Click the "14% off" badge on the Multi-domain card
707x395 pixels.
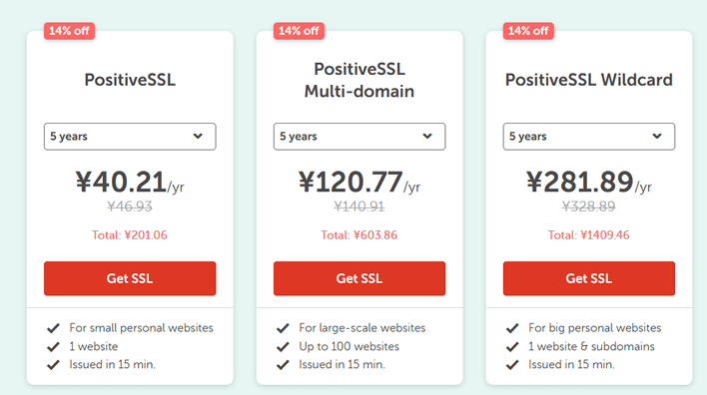point(299,31)
